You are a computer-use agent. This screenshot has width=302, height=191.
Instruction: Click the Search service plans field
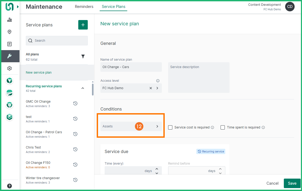tap(57, 41)
